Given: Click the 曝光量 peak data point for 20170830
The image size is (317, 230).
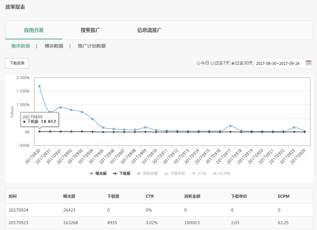Looking at the screenshot, I should (39, 86).
